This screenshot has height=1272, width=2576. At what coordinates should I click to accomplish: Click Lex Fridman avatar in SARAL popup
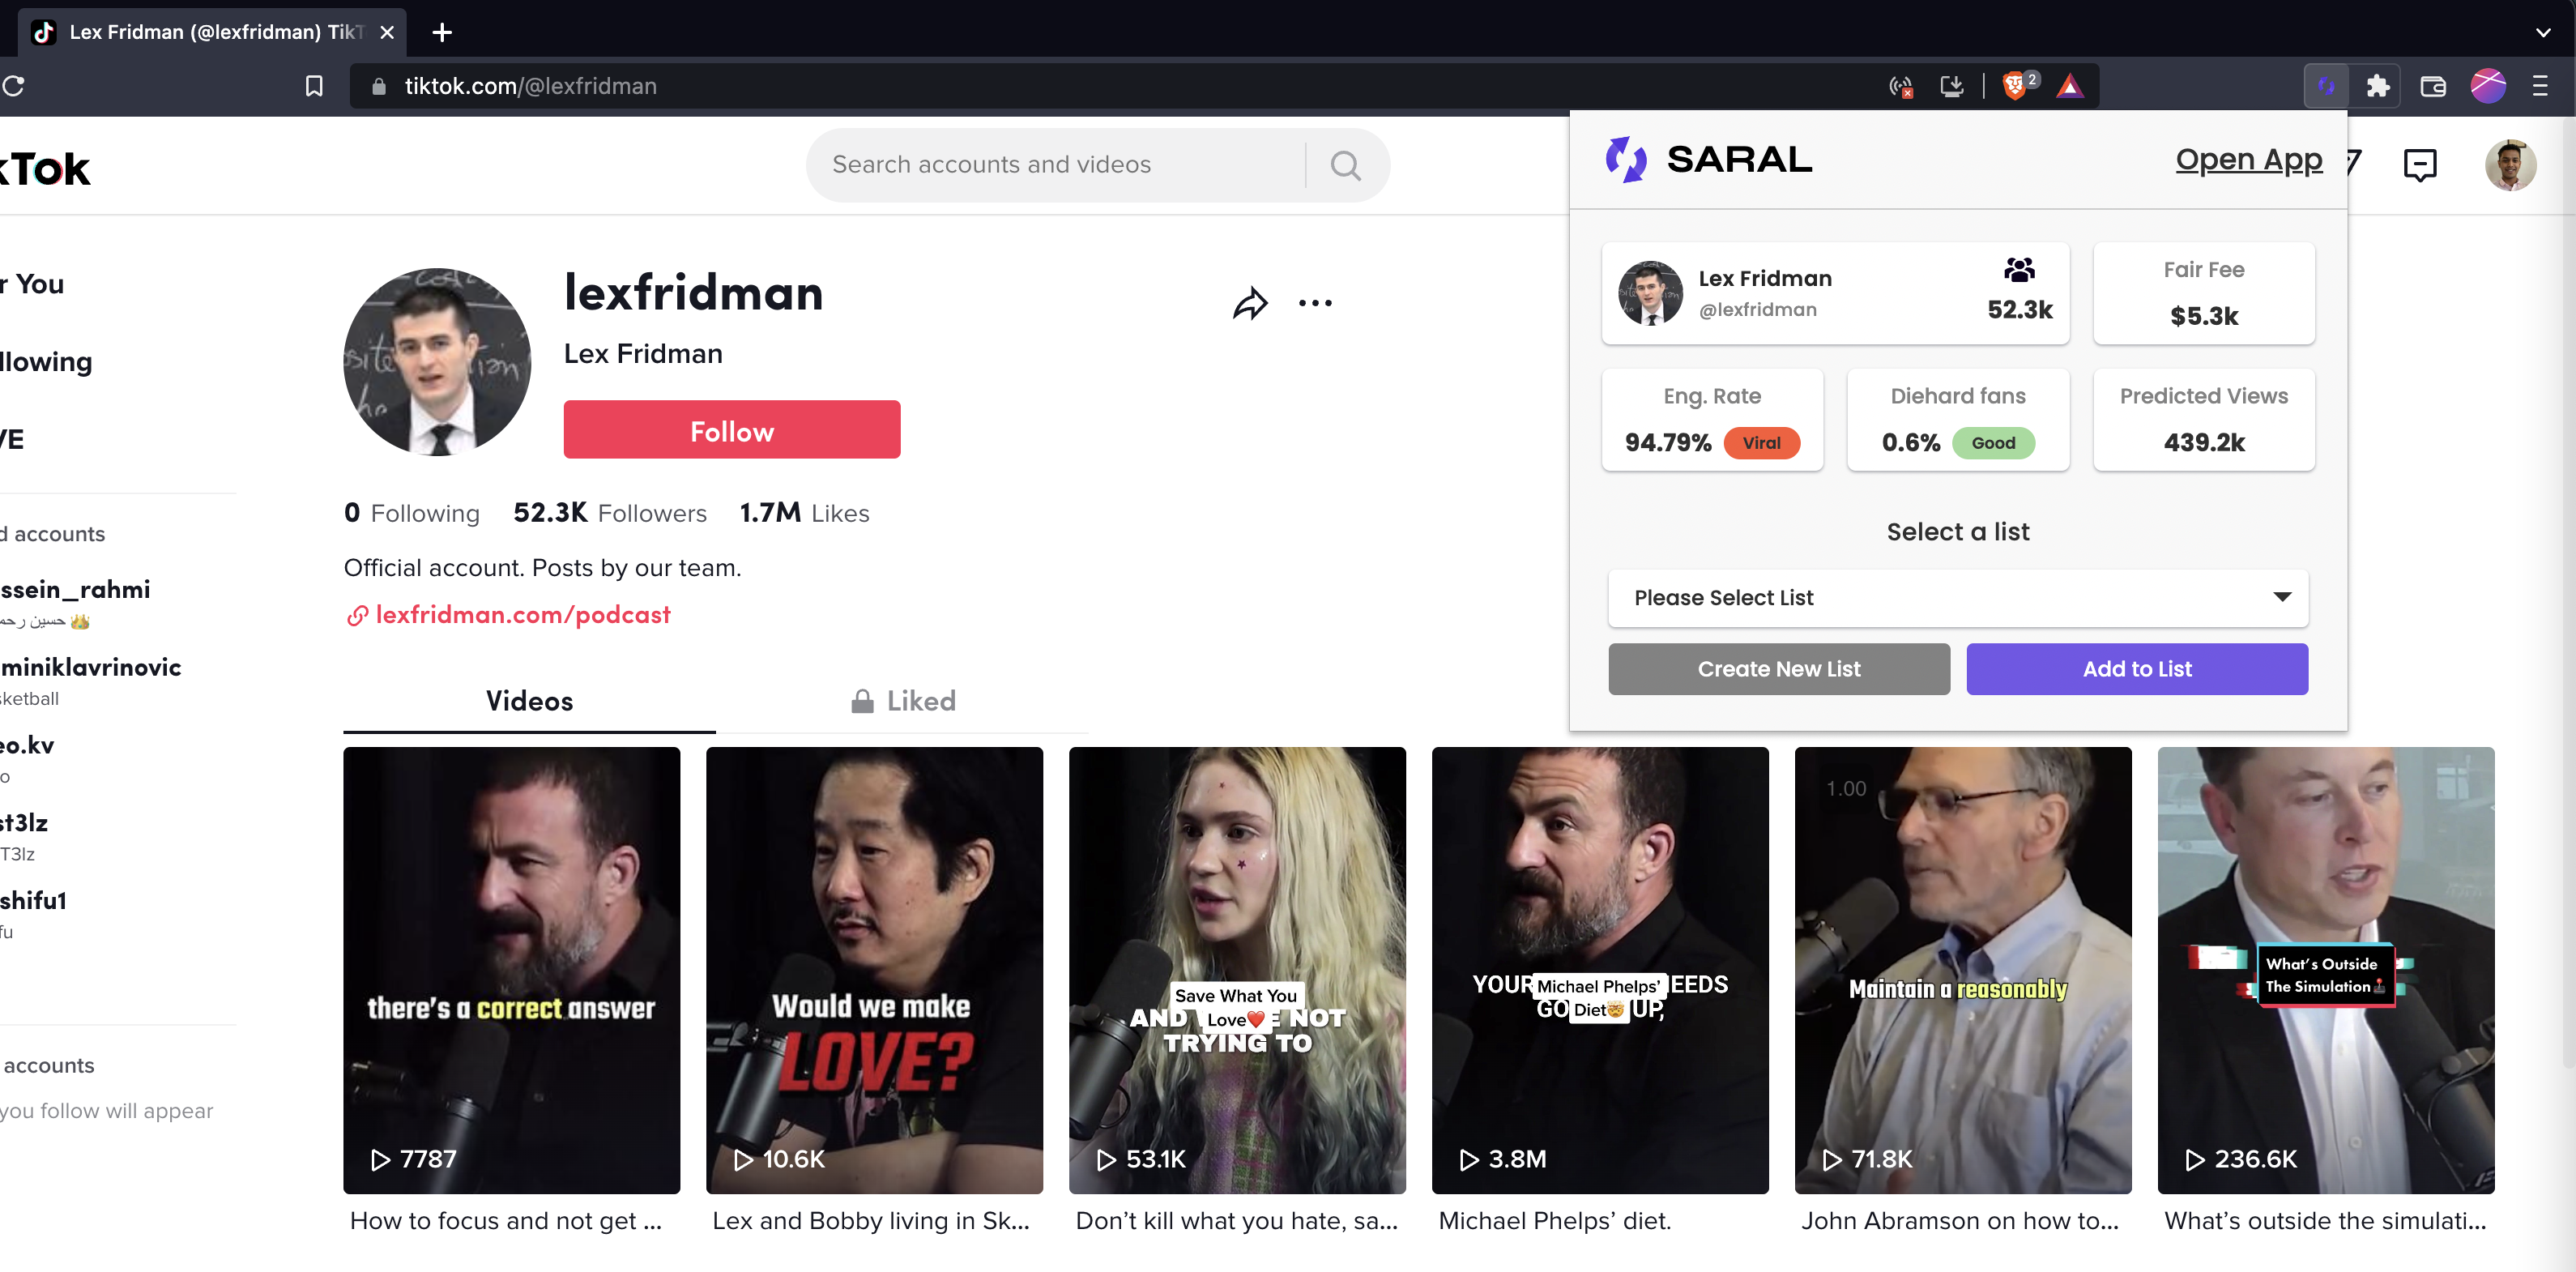[1650, 293]
